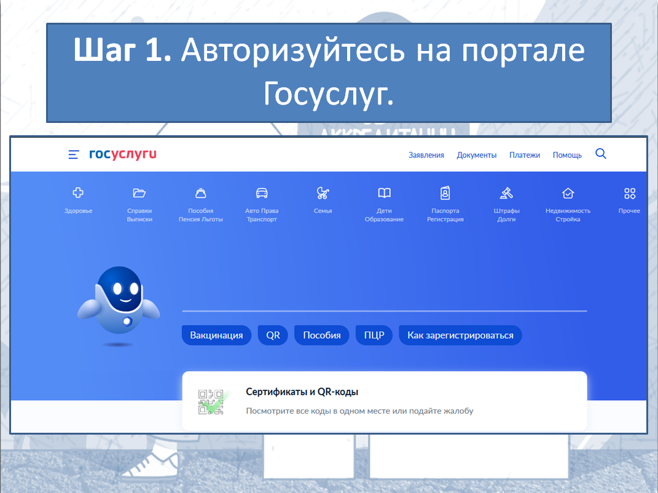The width and height of the screenshot is (658, 493).
Task: Open the Документы menu item
Action: 476,155
